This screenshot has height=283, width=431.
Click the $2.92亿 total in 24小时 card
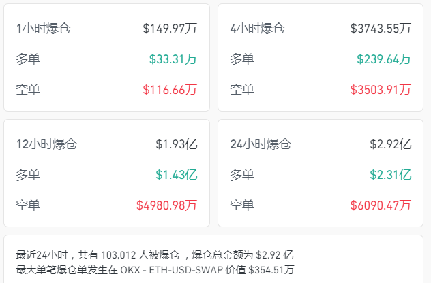(x=391, y=144)
